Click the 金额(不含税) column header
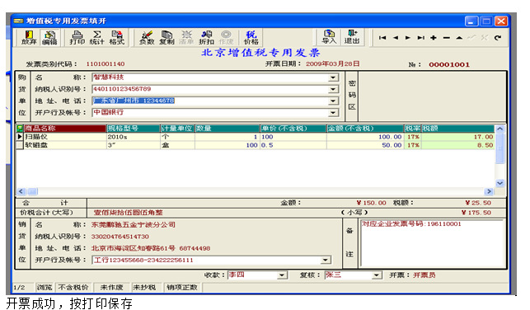Viewport: 530px width, 310px height. pyautogui.click(x=365, y=128)
